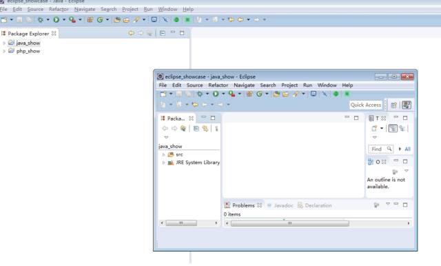Open the Refactor menu in the front window
Image resolution: width=441 pixels, height=266 pixels.
click(218, 85)
